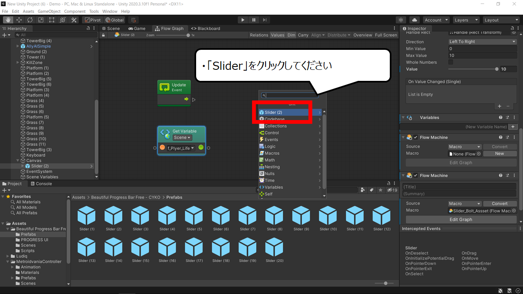
Task: Click Full Screen button
Action: point(386,35)
